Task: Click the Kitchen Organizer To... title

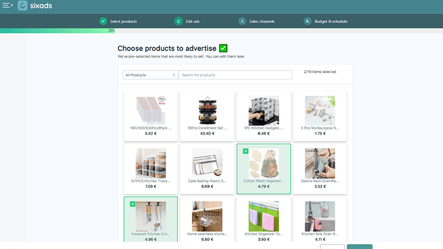Action: coord(264,234)
